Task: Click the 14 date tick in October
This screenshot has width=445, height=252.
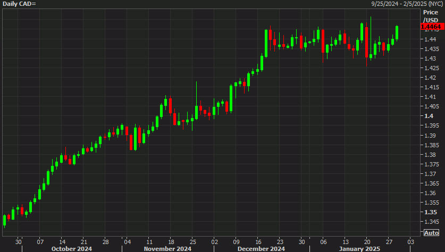Action: 62,242
